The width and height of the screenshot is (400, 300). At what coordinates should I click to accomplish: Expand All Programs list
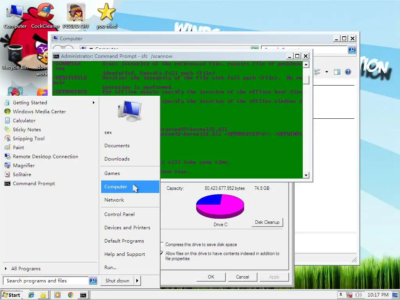[25, 269]
